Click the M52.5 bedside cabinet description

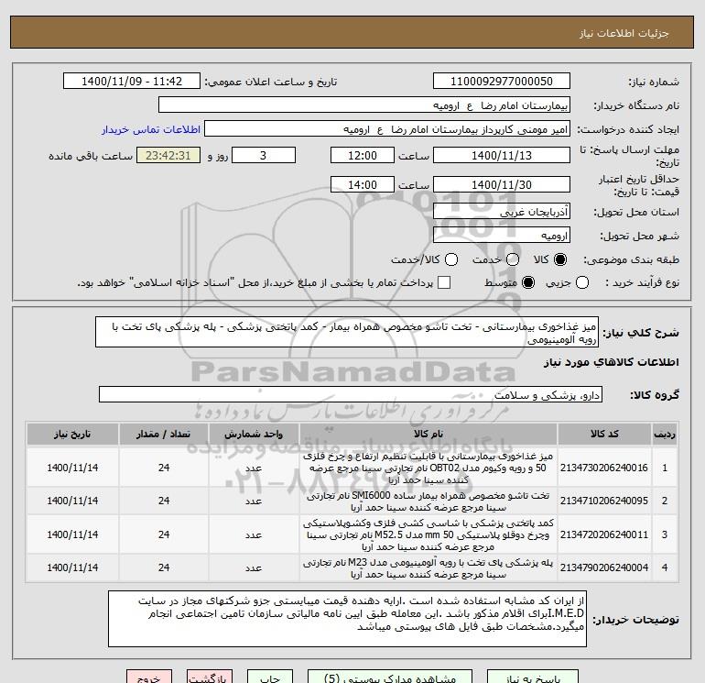pos(428,534)
